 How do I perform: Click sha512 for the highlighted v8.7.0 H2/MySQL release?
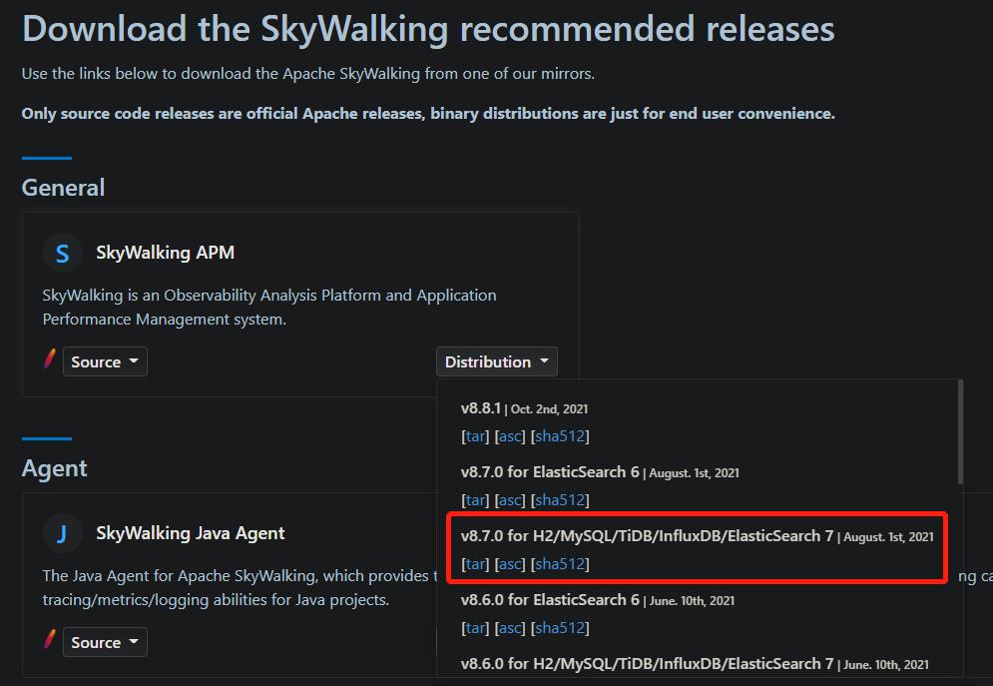click(559, 563)
